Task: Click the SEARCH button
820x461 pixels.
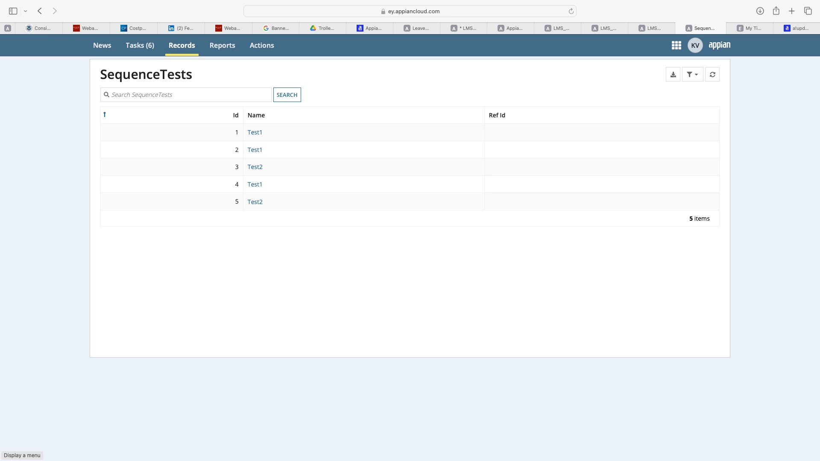Action: 287,95
